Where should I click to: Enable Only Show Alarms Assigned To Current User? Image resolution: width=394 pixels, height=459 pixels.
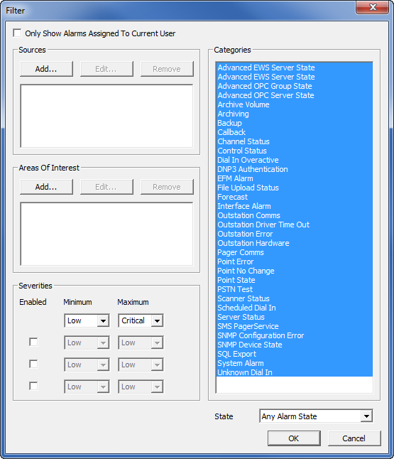pos(17,33)
